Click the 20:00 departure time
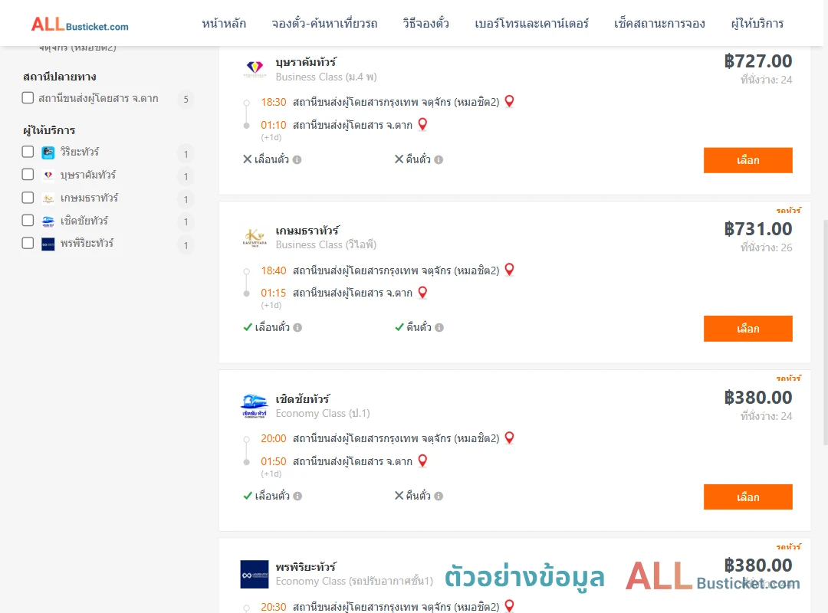Screen dimensions: 828x613 tap(274, 439)
